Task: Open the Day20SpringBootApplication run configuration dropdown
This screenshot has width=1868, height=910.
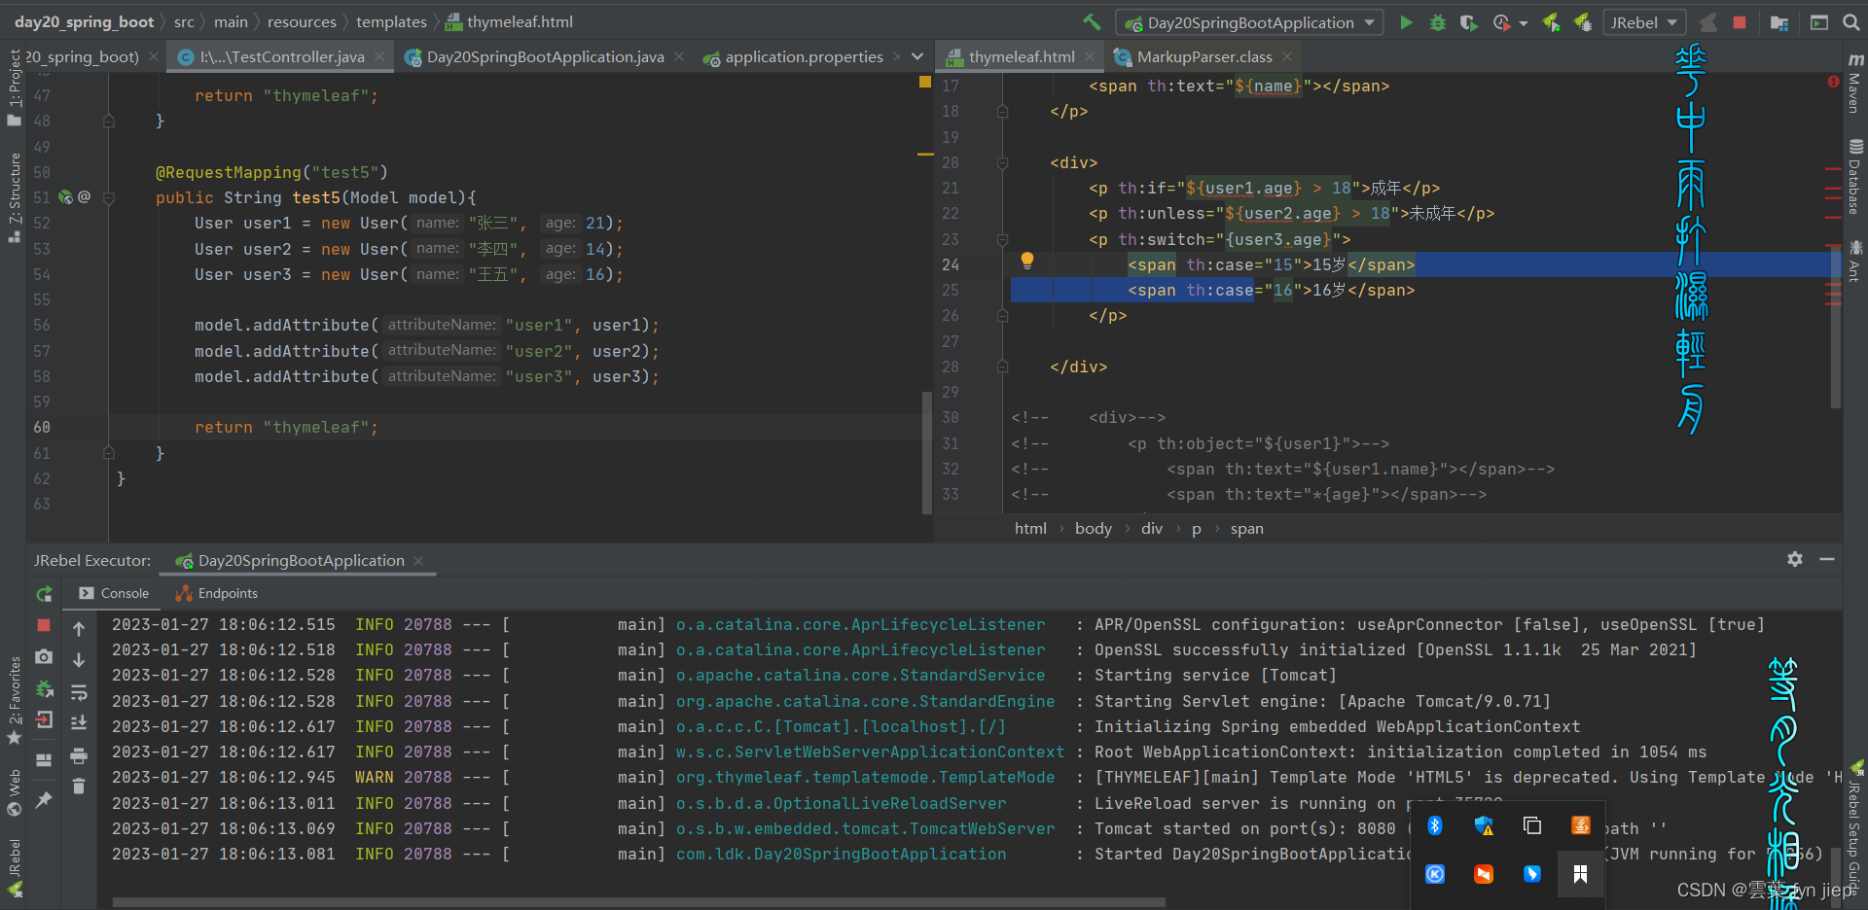Action: tap(1250, 22)
